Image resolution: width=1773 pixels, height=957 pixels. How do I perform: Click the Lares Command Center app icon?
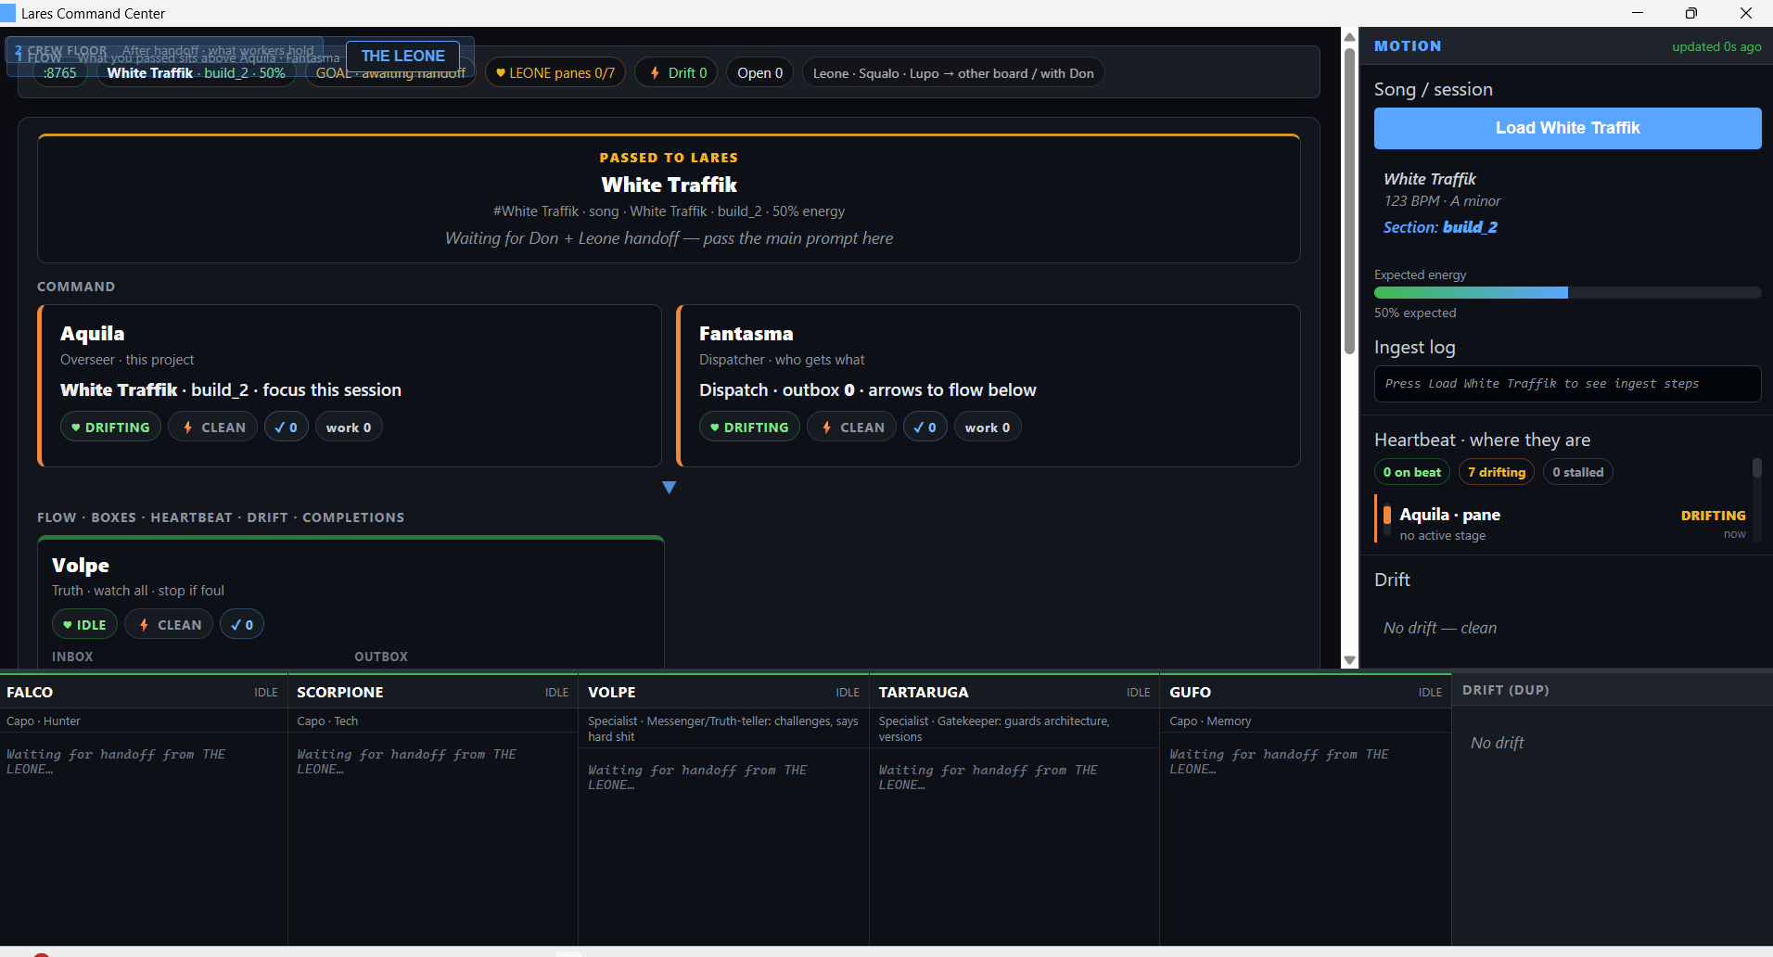point(8,13)
